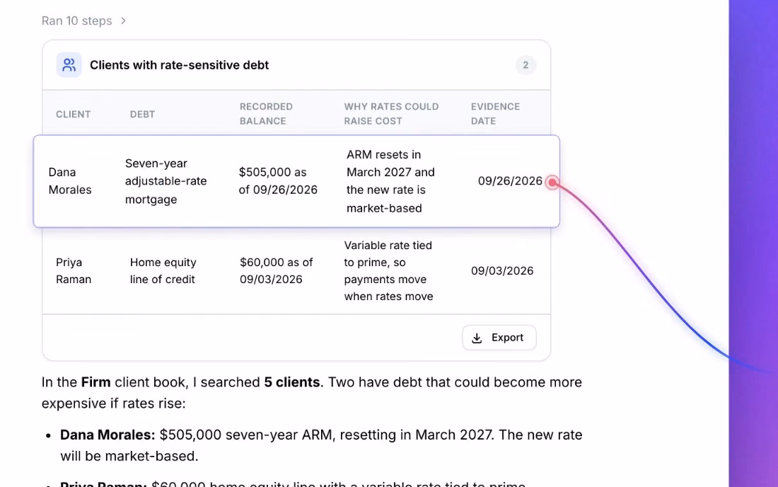This screenshot has height=487, width=778.
Task: Click Priya Raman's evidence date 09/03/2026
Action: [502, 271]
